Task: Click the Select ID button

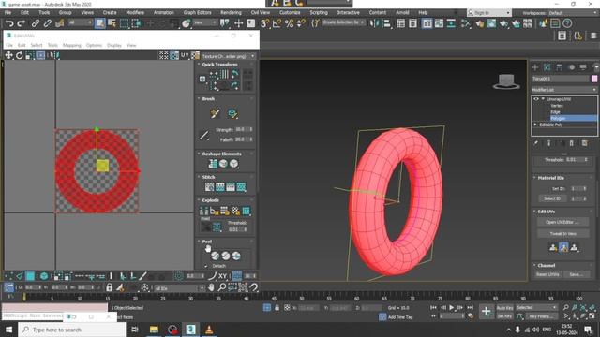Action: [552, 198]
